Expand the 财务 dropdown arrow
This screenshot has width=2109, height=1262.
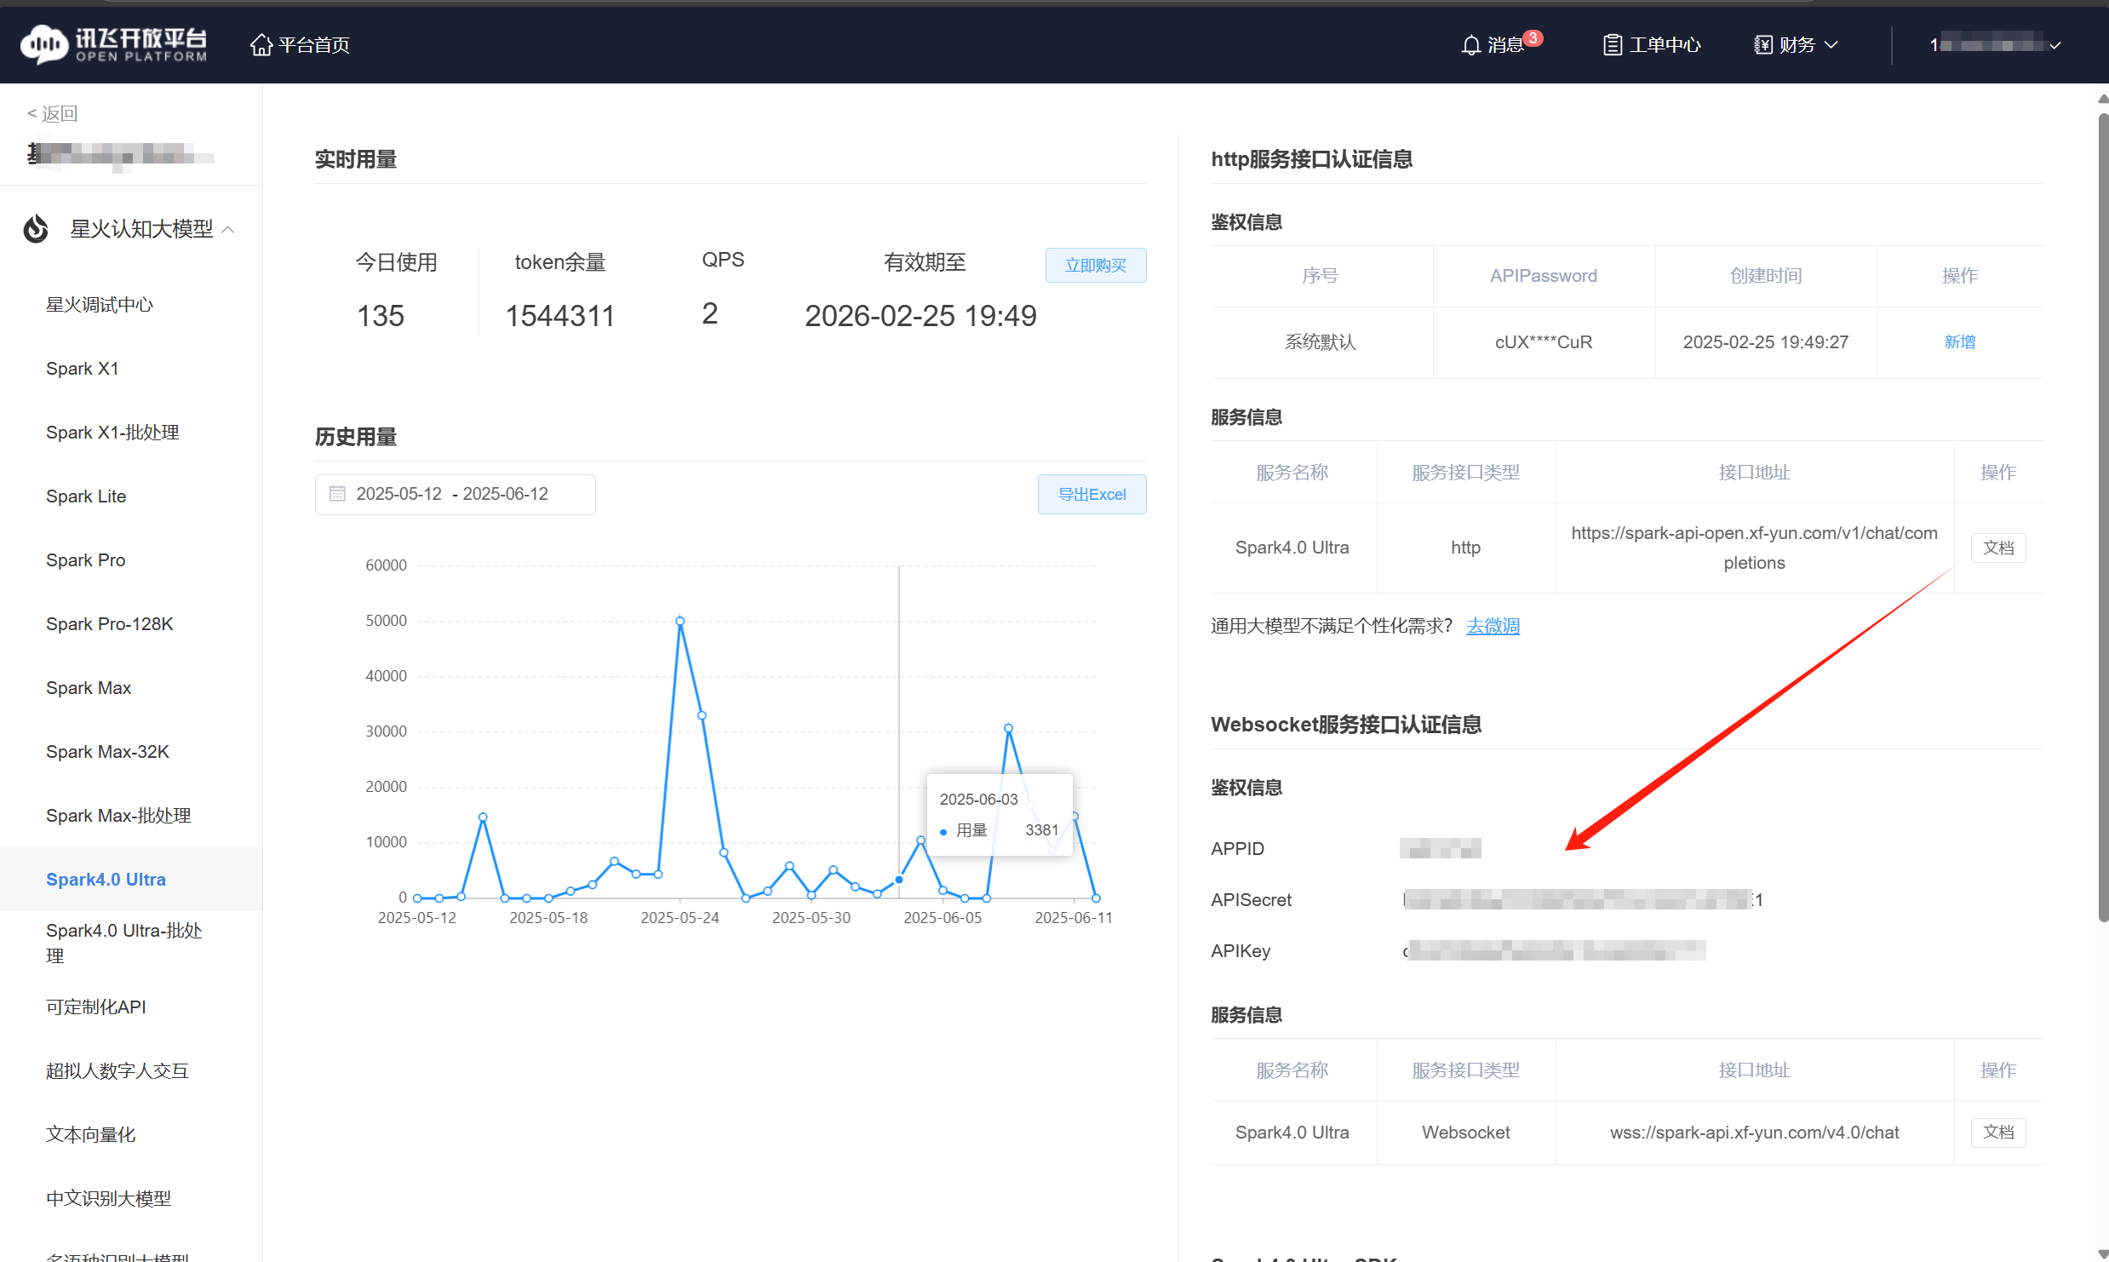[x=1831, y=45]
